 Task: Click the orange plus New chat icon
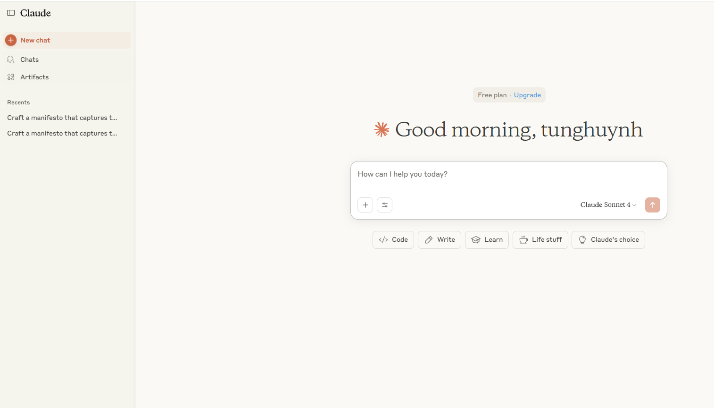click(11, 40)
